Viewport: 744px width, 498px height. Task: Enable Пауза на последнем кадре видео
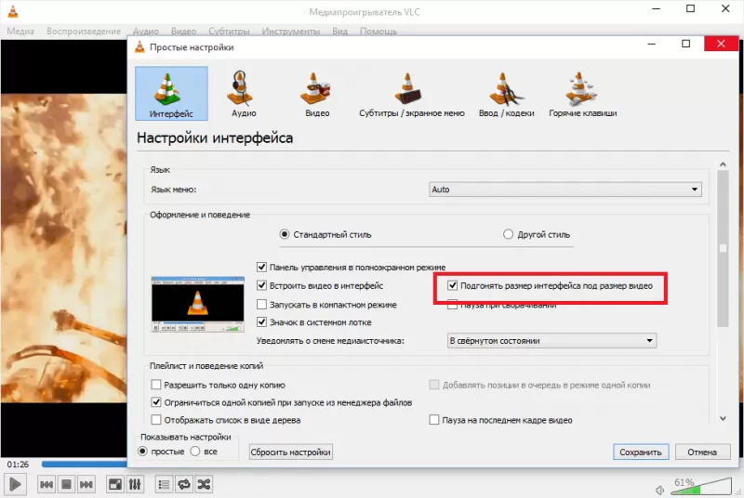point(433,420)
